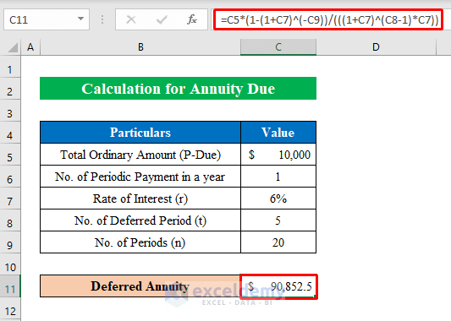Select all cells via corner triangle
This screenshot has height=321, width=451.
coord(13,47)
